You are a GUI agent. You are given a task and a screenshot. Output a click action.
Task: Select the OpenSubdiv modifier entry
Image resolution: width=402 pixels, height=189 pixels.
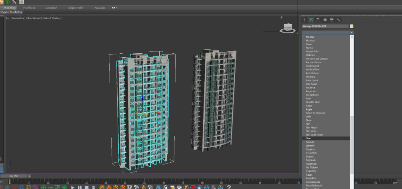click(x=312, y=52)
